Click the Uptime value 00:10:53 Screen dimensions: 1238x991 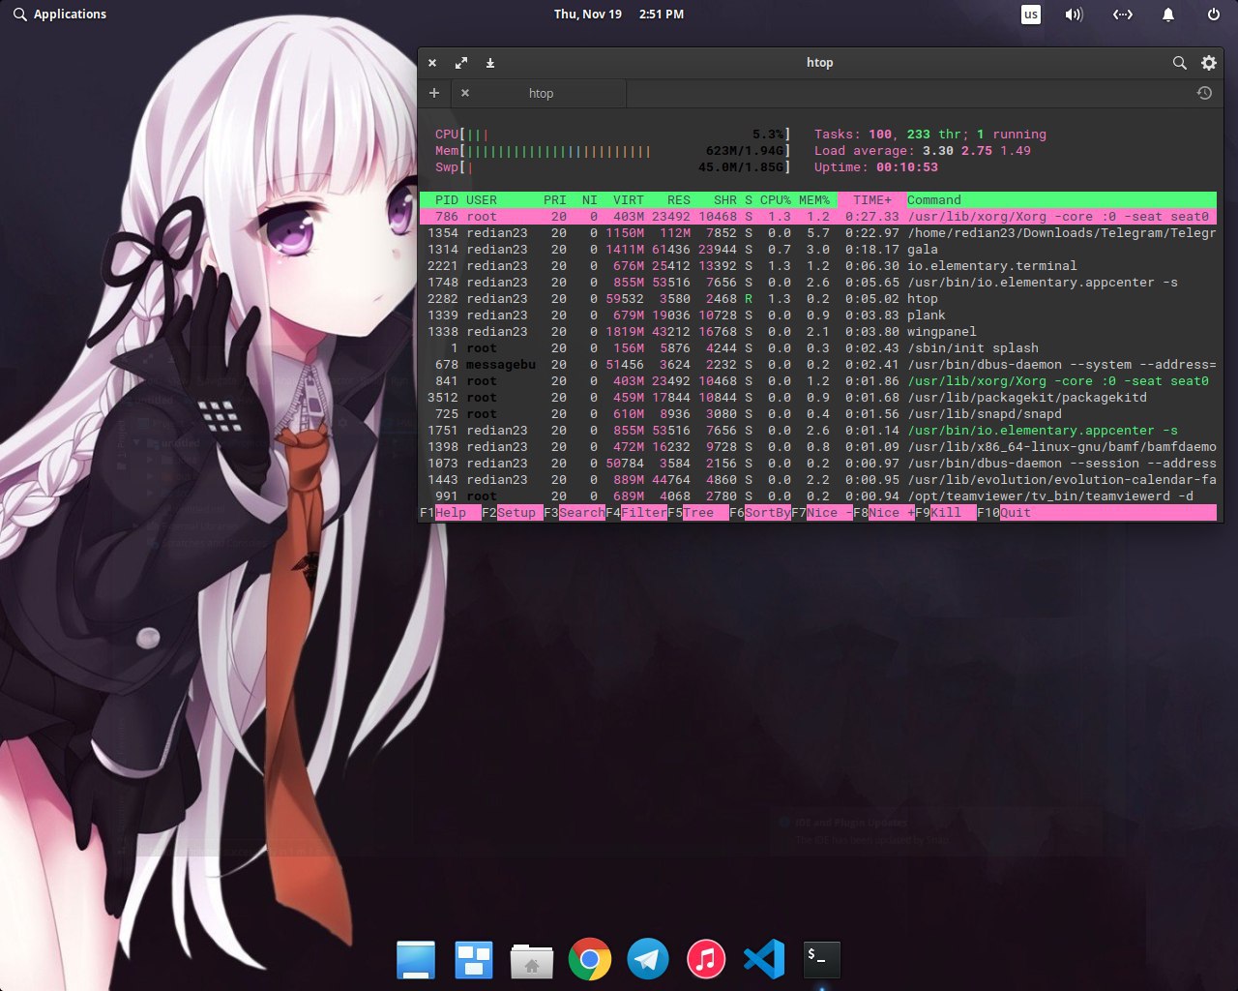(907, 167)
